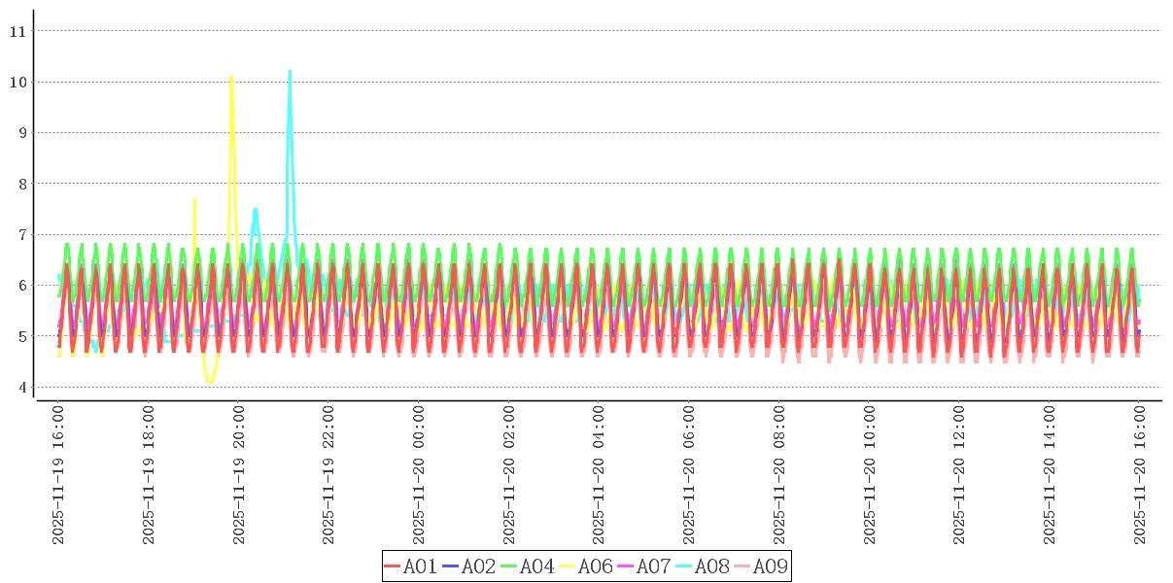Click the 2025-11-20 00:00 x-axis label

coord(419,474)
